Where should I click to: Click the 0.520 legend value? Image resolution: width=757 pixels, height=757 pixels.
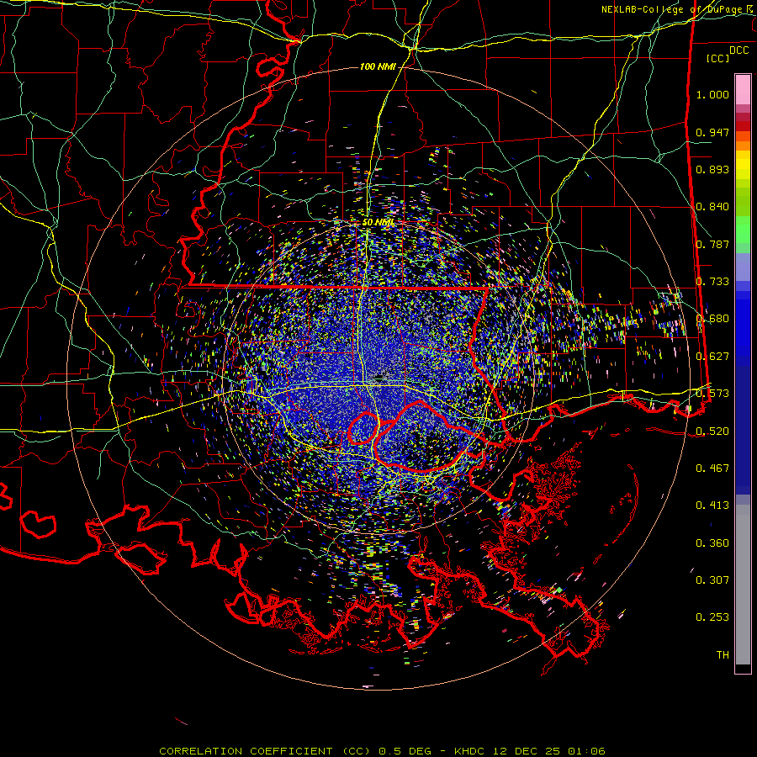(x=712, y=431)
